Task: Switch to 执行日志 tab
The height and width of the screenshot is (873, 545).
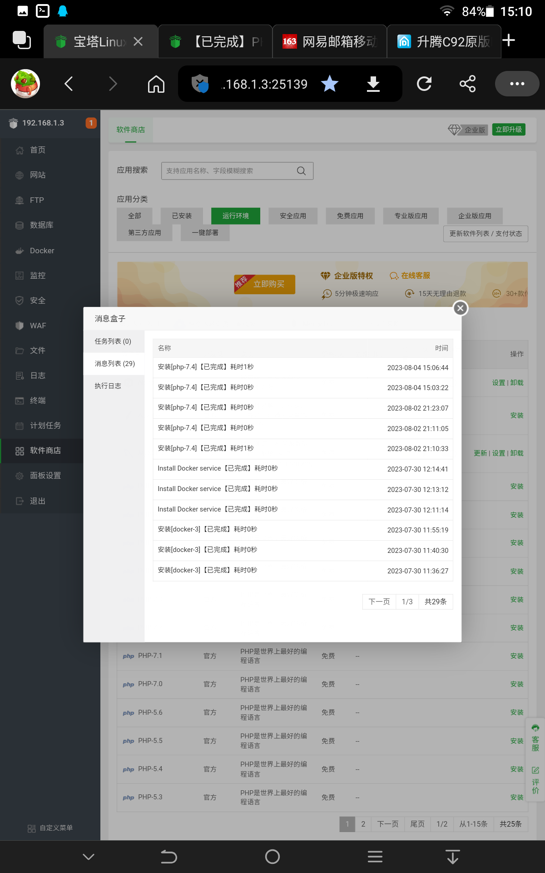Action: click(x=114, y=386)
